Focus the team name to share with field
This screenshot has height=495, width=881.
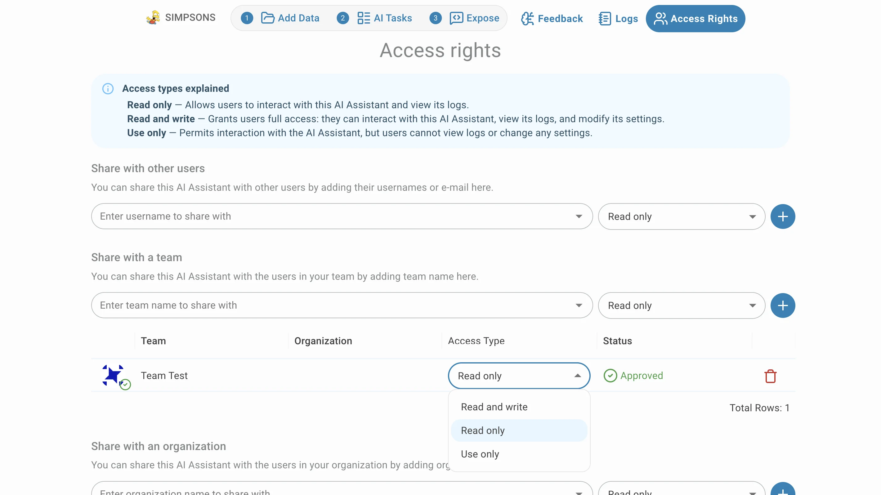tap(342, 305)
